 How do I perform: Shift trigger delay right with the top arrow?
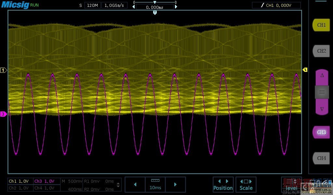176,7
